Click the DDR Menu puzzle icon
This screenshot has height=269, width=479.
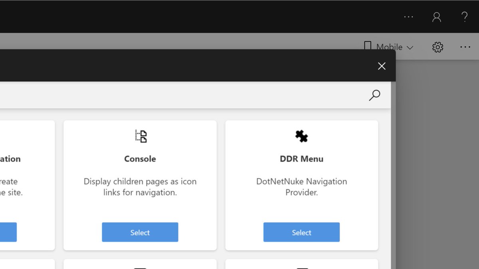301,136
